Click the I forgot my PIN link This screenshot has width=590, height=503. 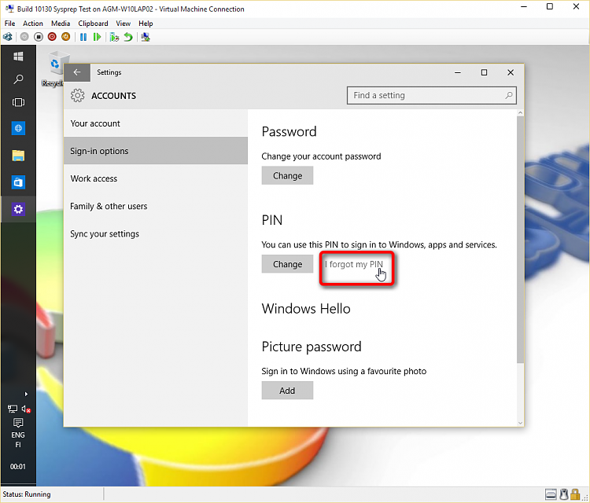pyautogui.click(x=354, y=264)
